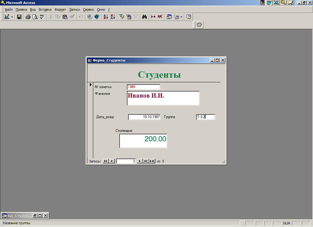Copy selection with toolbar copy icon

58,17
